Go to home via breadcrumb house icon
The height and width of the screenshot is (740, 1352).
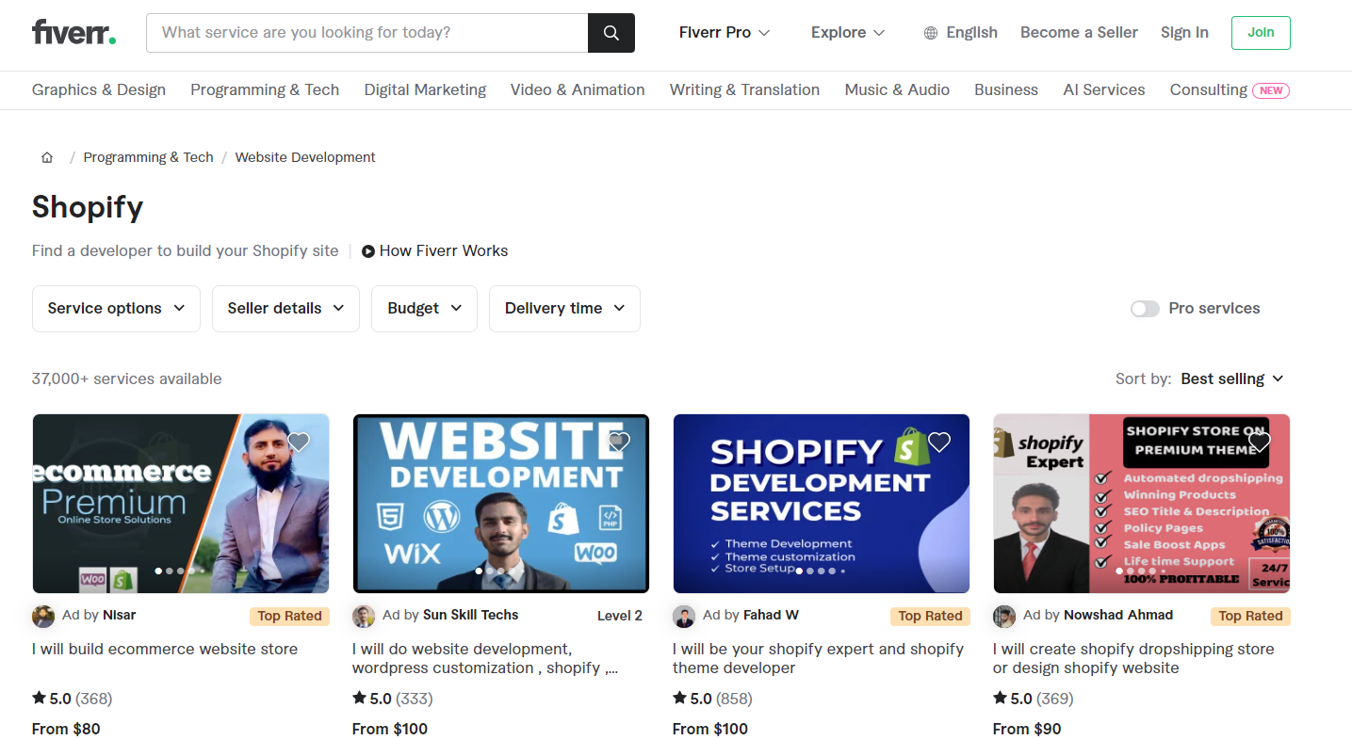47,157
